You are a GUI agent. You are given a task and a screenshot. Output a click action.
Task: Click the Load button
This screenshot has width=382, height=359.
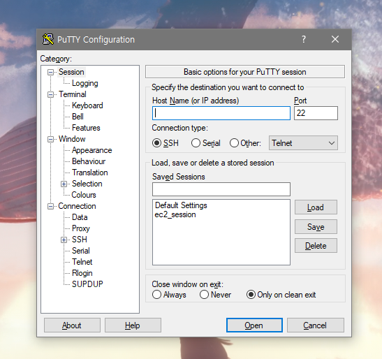click(x=316, y=207)
